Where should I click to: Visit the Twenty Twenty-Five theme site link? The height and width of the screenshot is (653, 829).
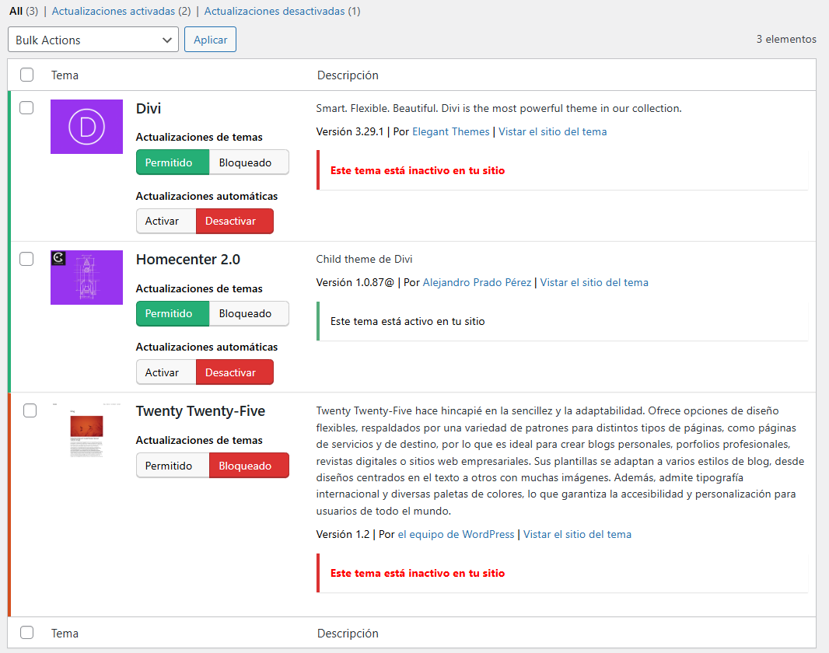(x=577, y=534)
